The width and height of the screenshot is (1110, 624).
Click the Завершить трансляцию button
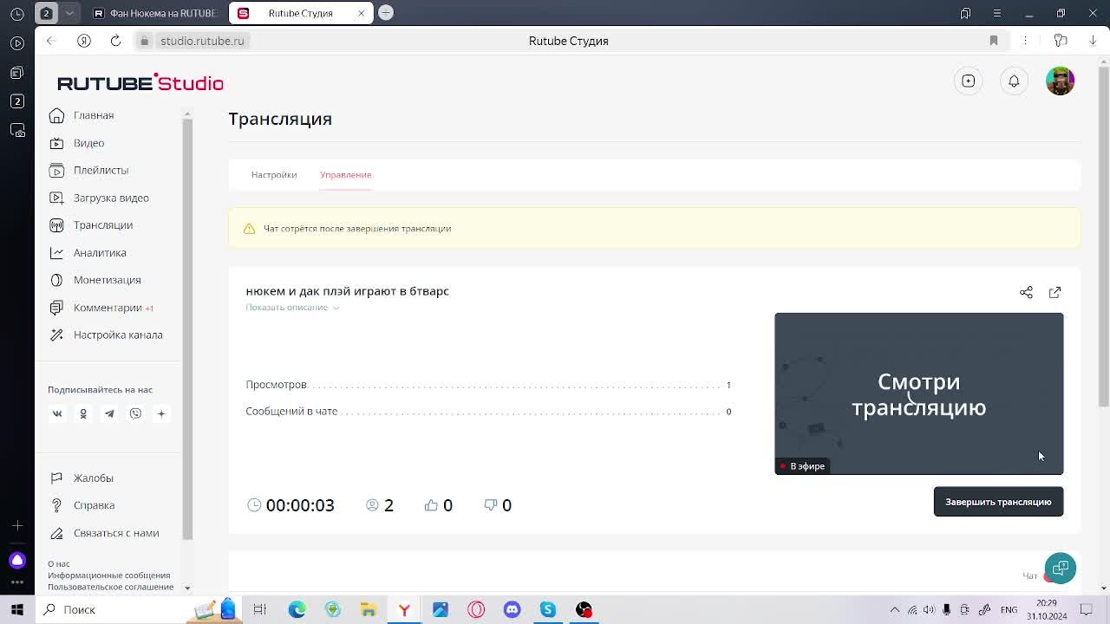(998, 502)
